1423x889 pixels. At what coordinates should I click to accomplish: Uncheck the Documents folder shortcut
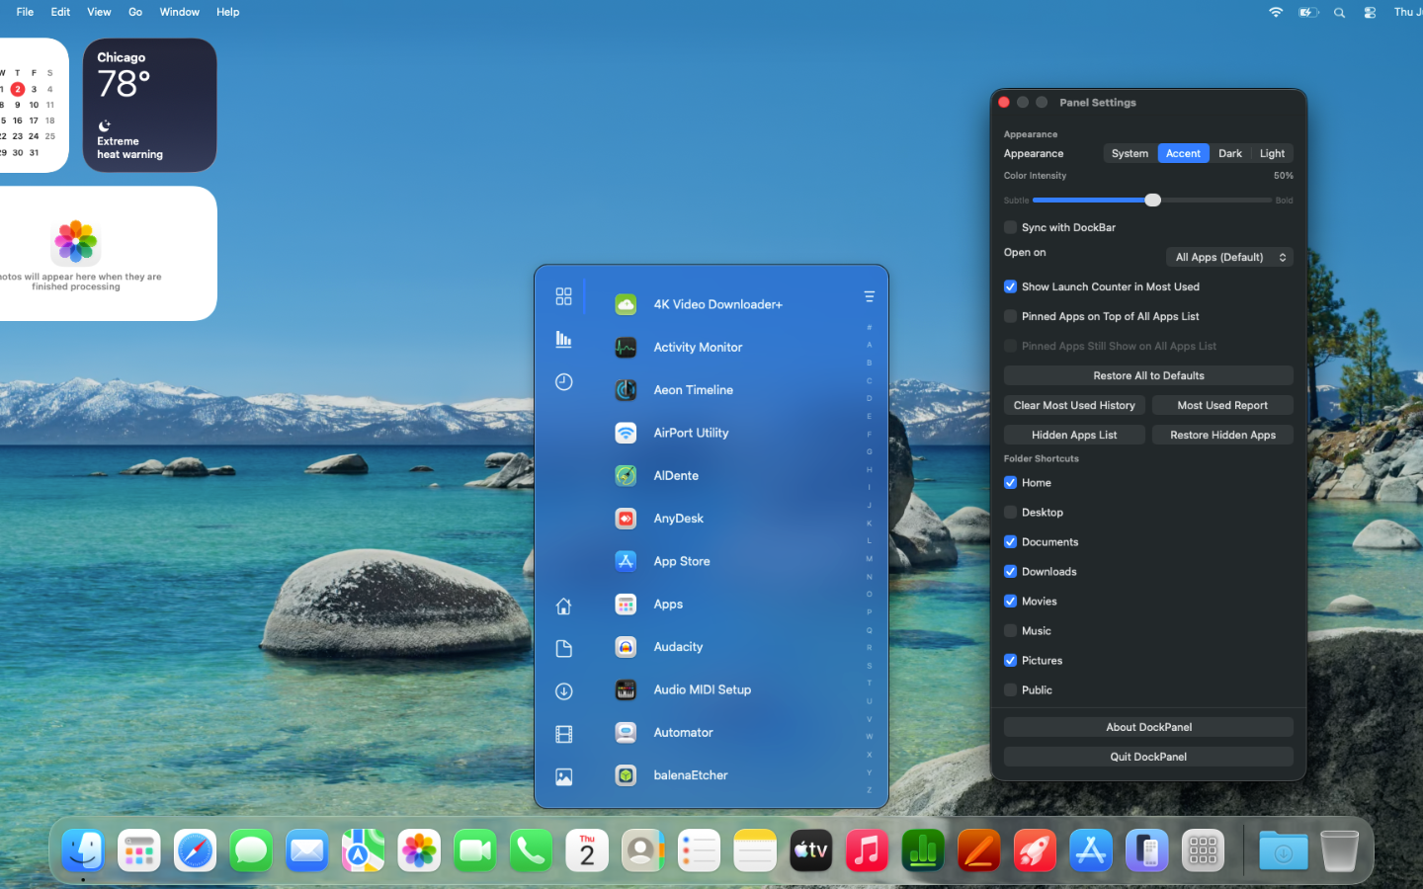[x=1010, y=542]
